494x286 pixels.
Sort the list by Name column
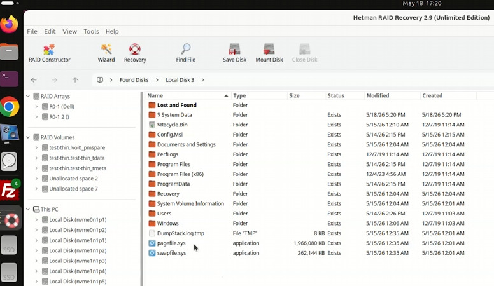point(188,95)
